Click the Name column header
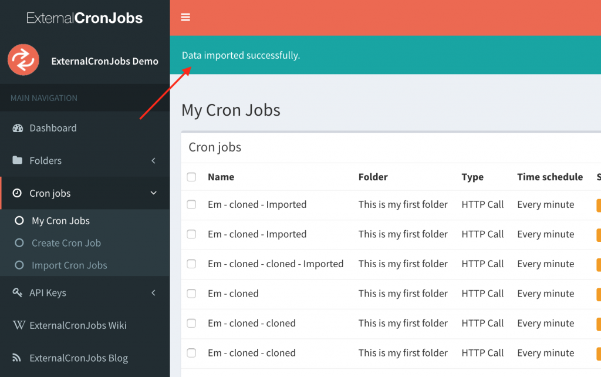Image resolution: width=601 pixels, height=377 pixels. click(x=221, y=177)
